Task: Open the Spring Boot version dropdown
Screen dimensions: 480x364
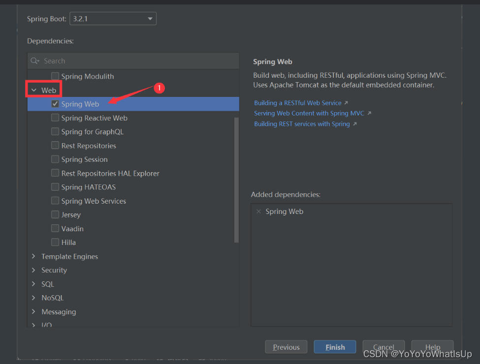Action: [113, 19]
